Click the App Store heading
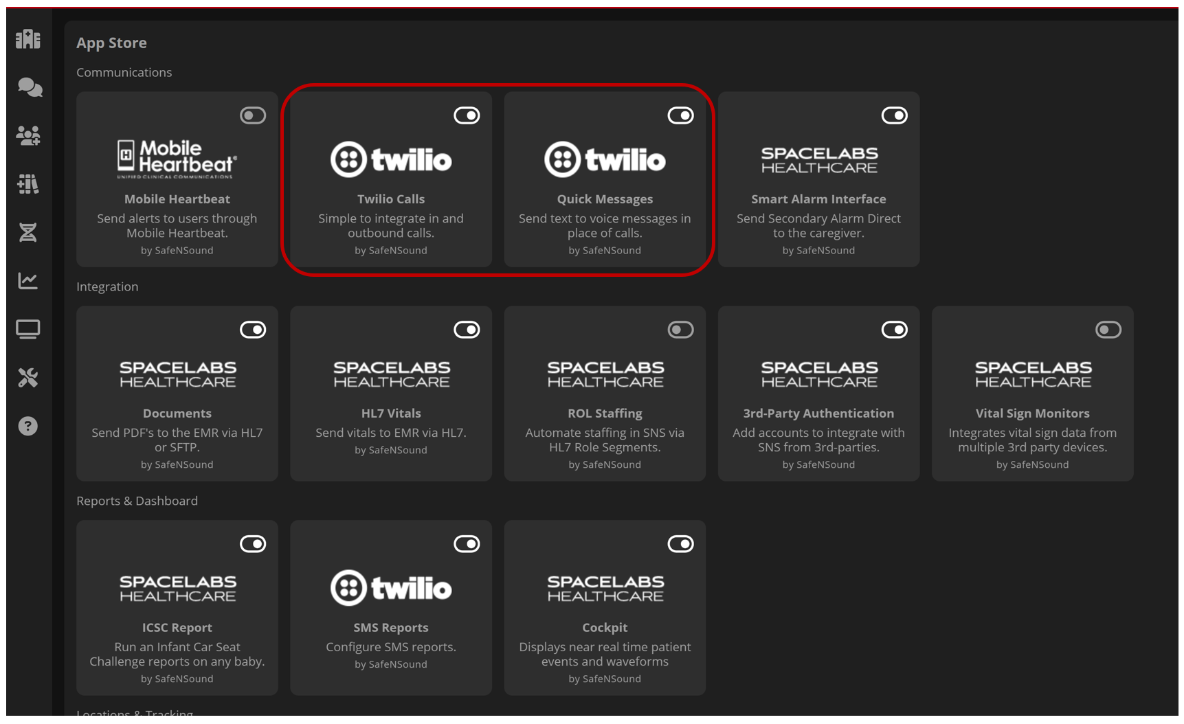Image resolution: width=1184 pixels, height=724 pixels. [111, 43]
